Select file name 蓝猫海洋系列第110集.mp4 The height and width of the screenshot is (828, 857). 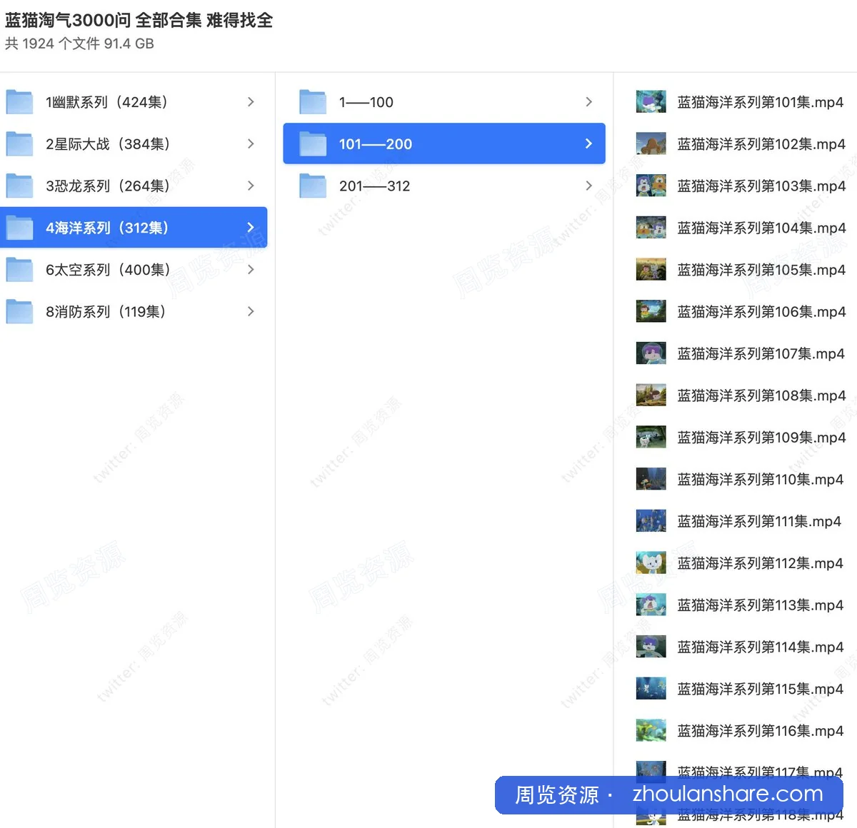tap(761, 480)
